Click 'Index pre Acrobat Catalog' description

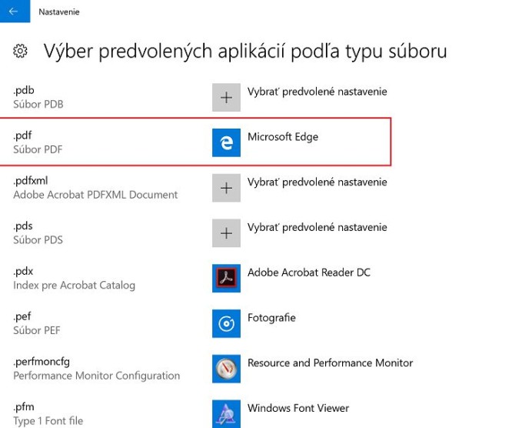click(75, 286)
